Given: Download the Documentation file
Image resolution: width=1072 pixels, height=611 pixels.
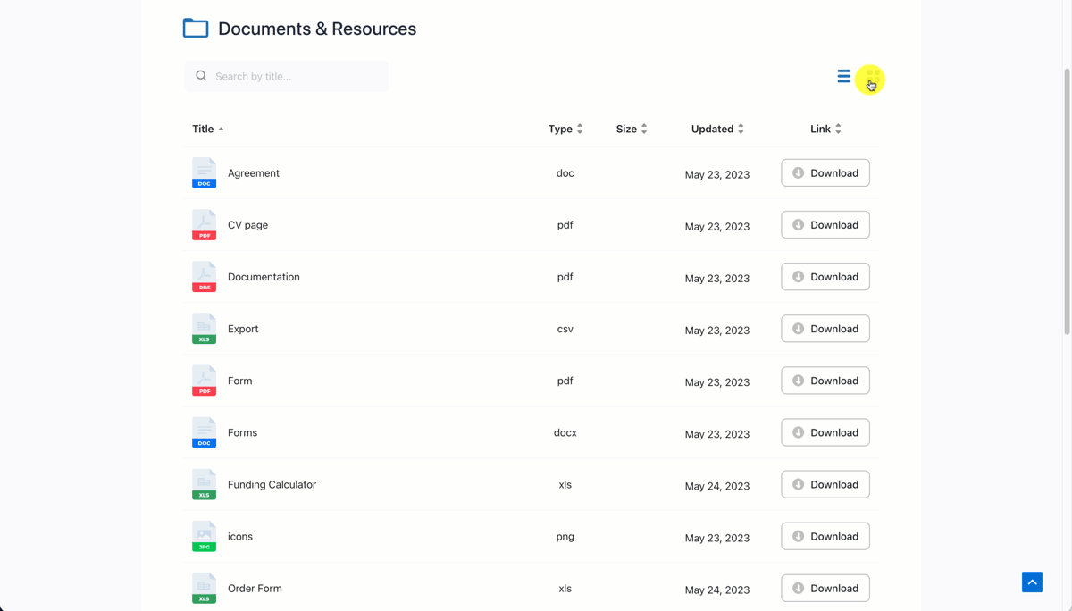Looking at the screenshot, I should tap(825, 277).
